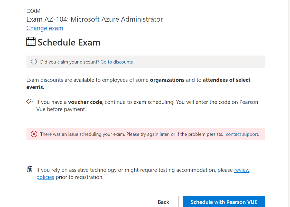
Task: Click the bold attendees of select text
Action: pos(226,80)
